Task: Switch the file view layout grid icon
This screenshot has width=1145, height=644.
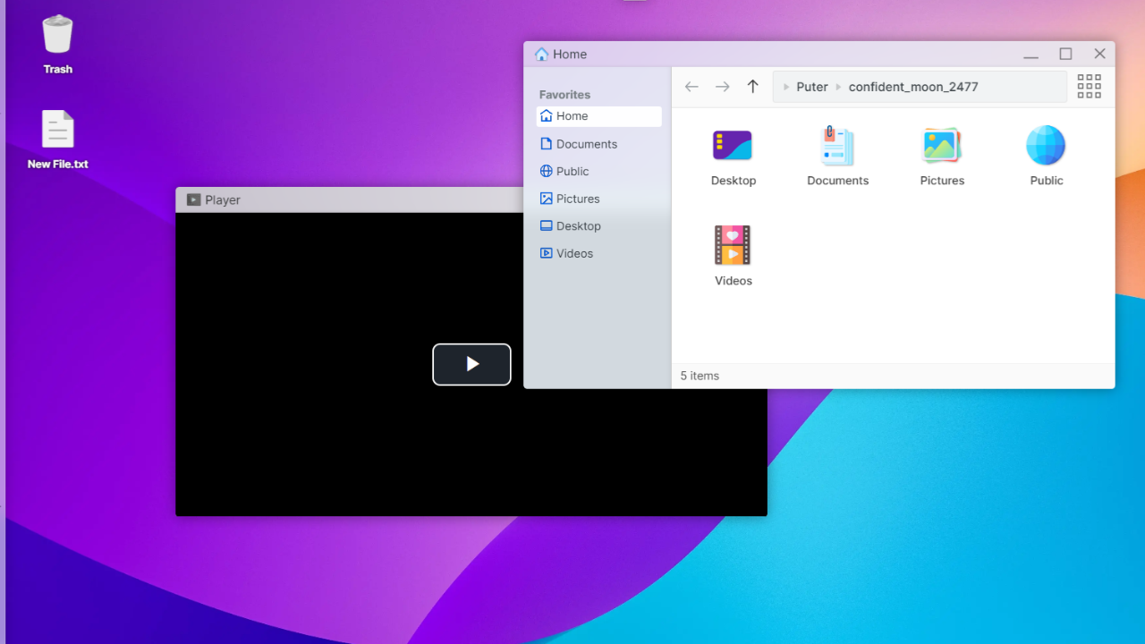Action: [1089, 87]
